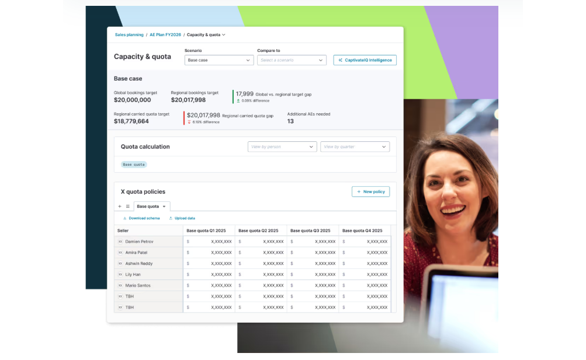Select seller name Ashwin Reddy
Screen dimensions: 586x360
click(139, 264)
